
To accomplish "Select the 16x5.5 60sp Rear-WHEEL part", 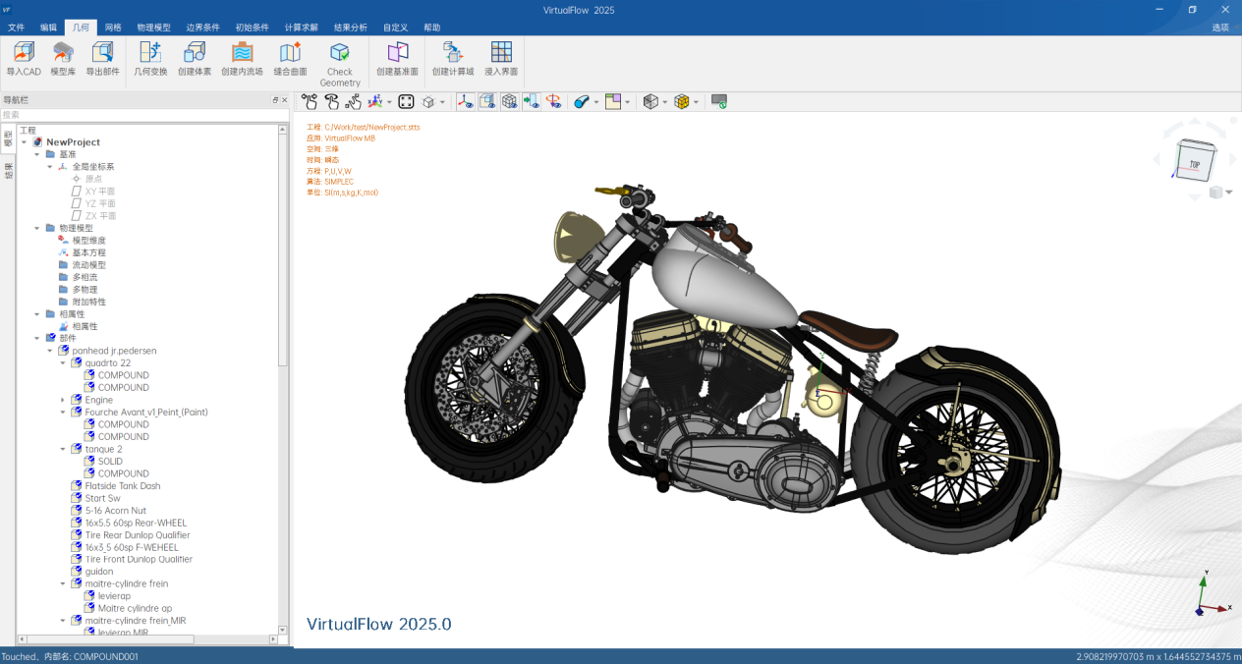I will 136,523.
